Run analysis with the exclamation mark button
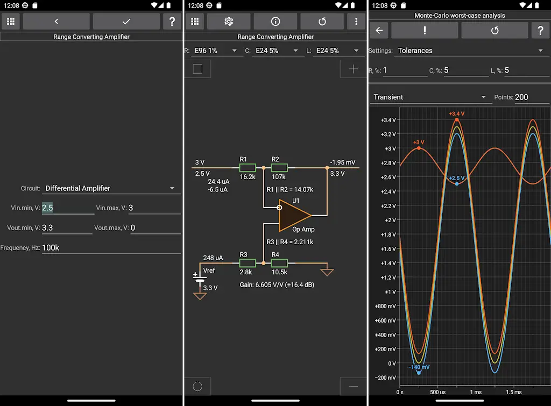Image resolution: width=551 pixels, height=406 pixels. 425,31
